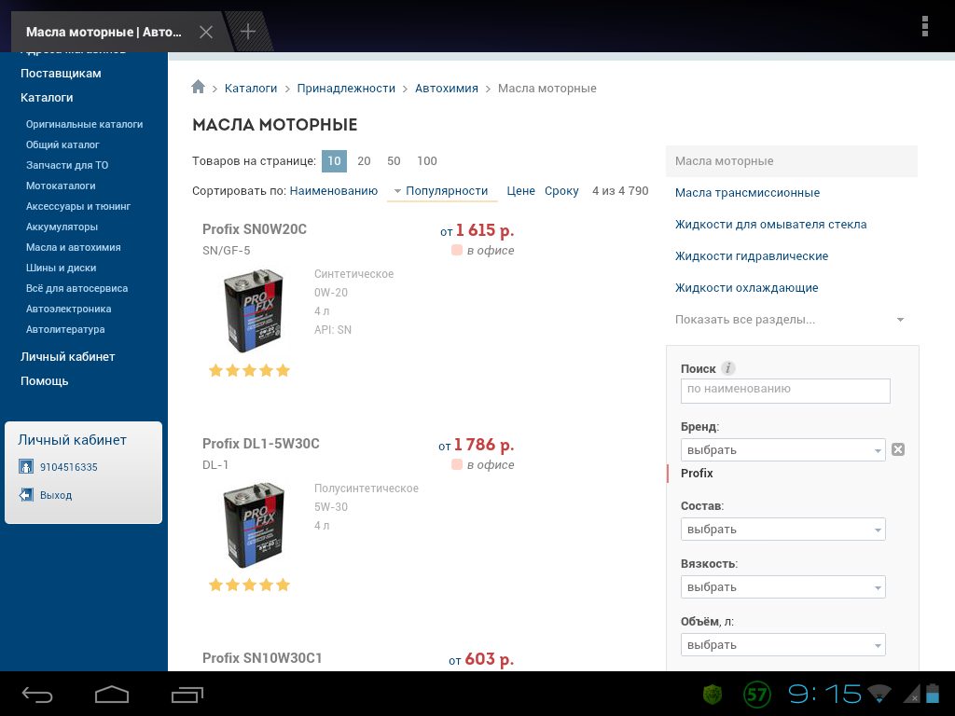
Task: Open Автолитература
Action: point(65,329)
